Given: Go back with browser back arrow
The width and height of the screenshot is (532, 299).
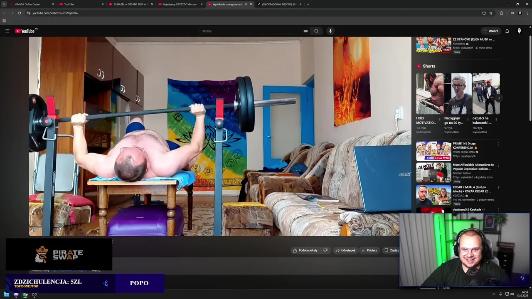Looking at the screenshot, I should pos(5,13).
